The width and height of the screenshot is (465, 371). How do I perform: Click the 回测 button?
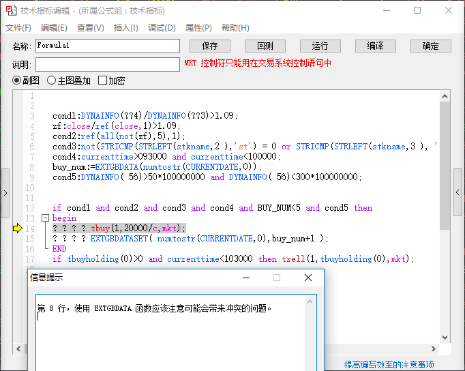pyautogui.click(x=265, y=46)
